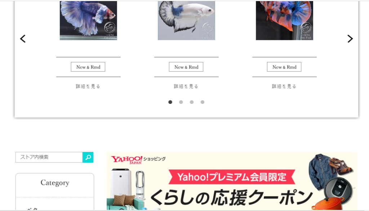Click the next carousel arrow
369x211 pixels.
[350, 39]
